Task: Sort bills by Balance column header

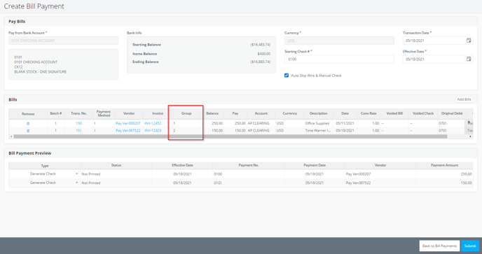Action: point(212,113)
